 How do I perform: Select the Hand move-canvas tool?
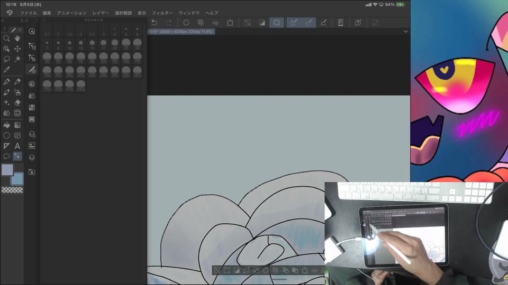click(x=17, y=39)
